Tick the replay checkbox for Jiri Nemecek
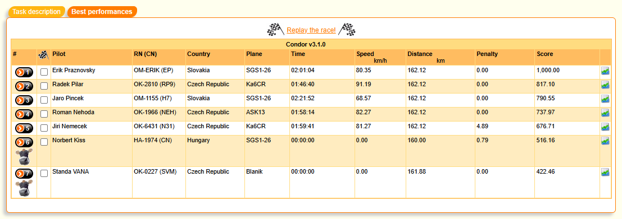 coord(44,128)
